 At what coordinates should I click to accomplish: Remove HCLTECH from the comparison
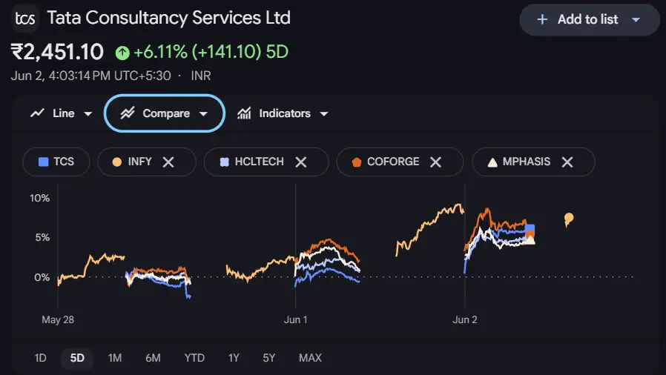point(300,162)
